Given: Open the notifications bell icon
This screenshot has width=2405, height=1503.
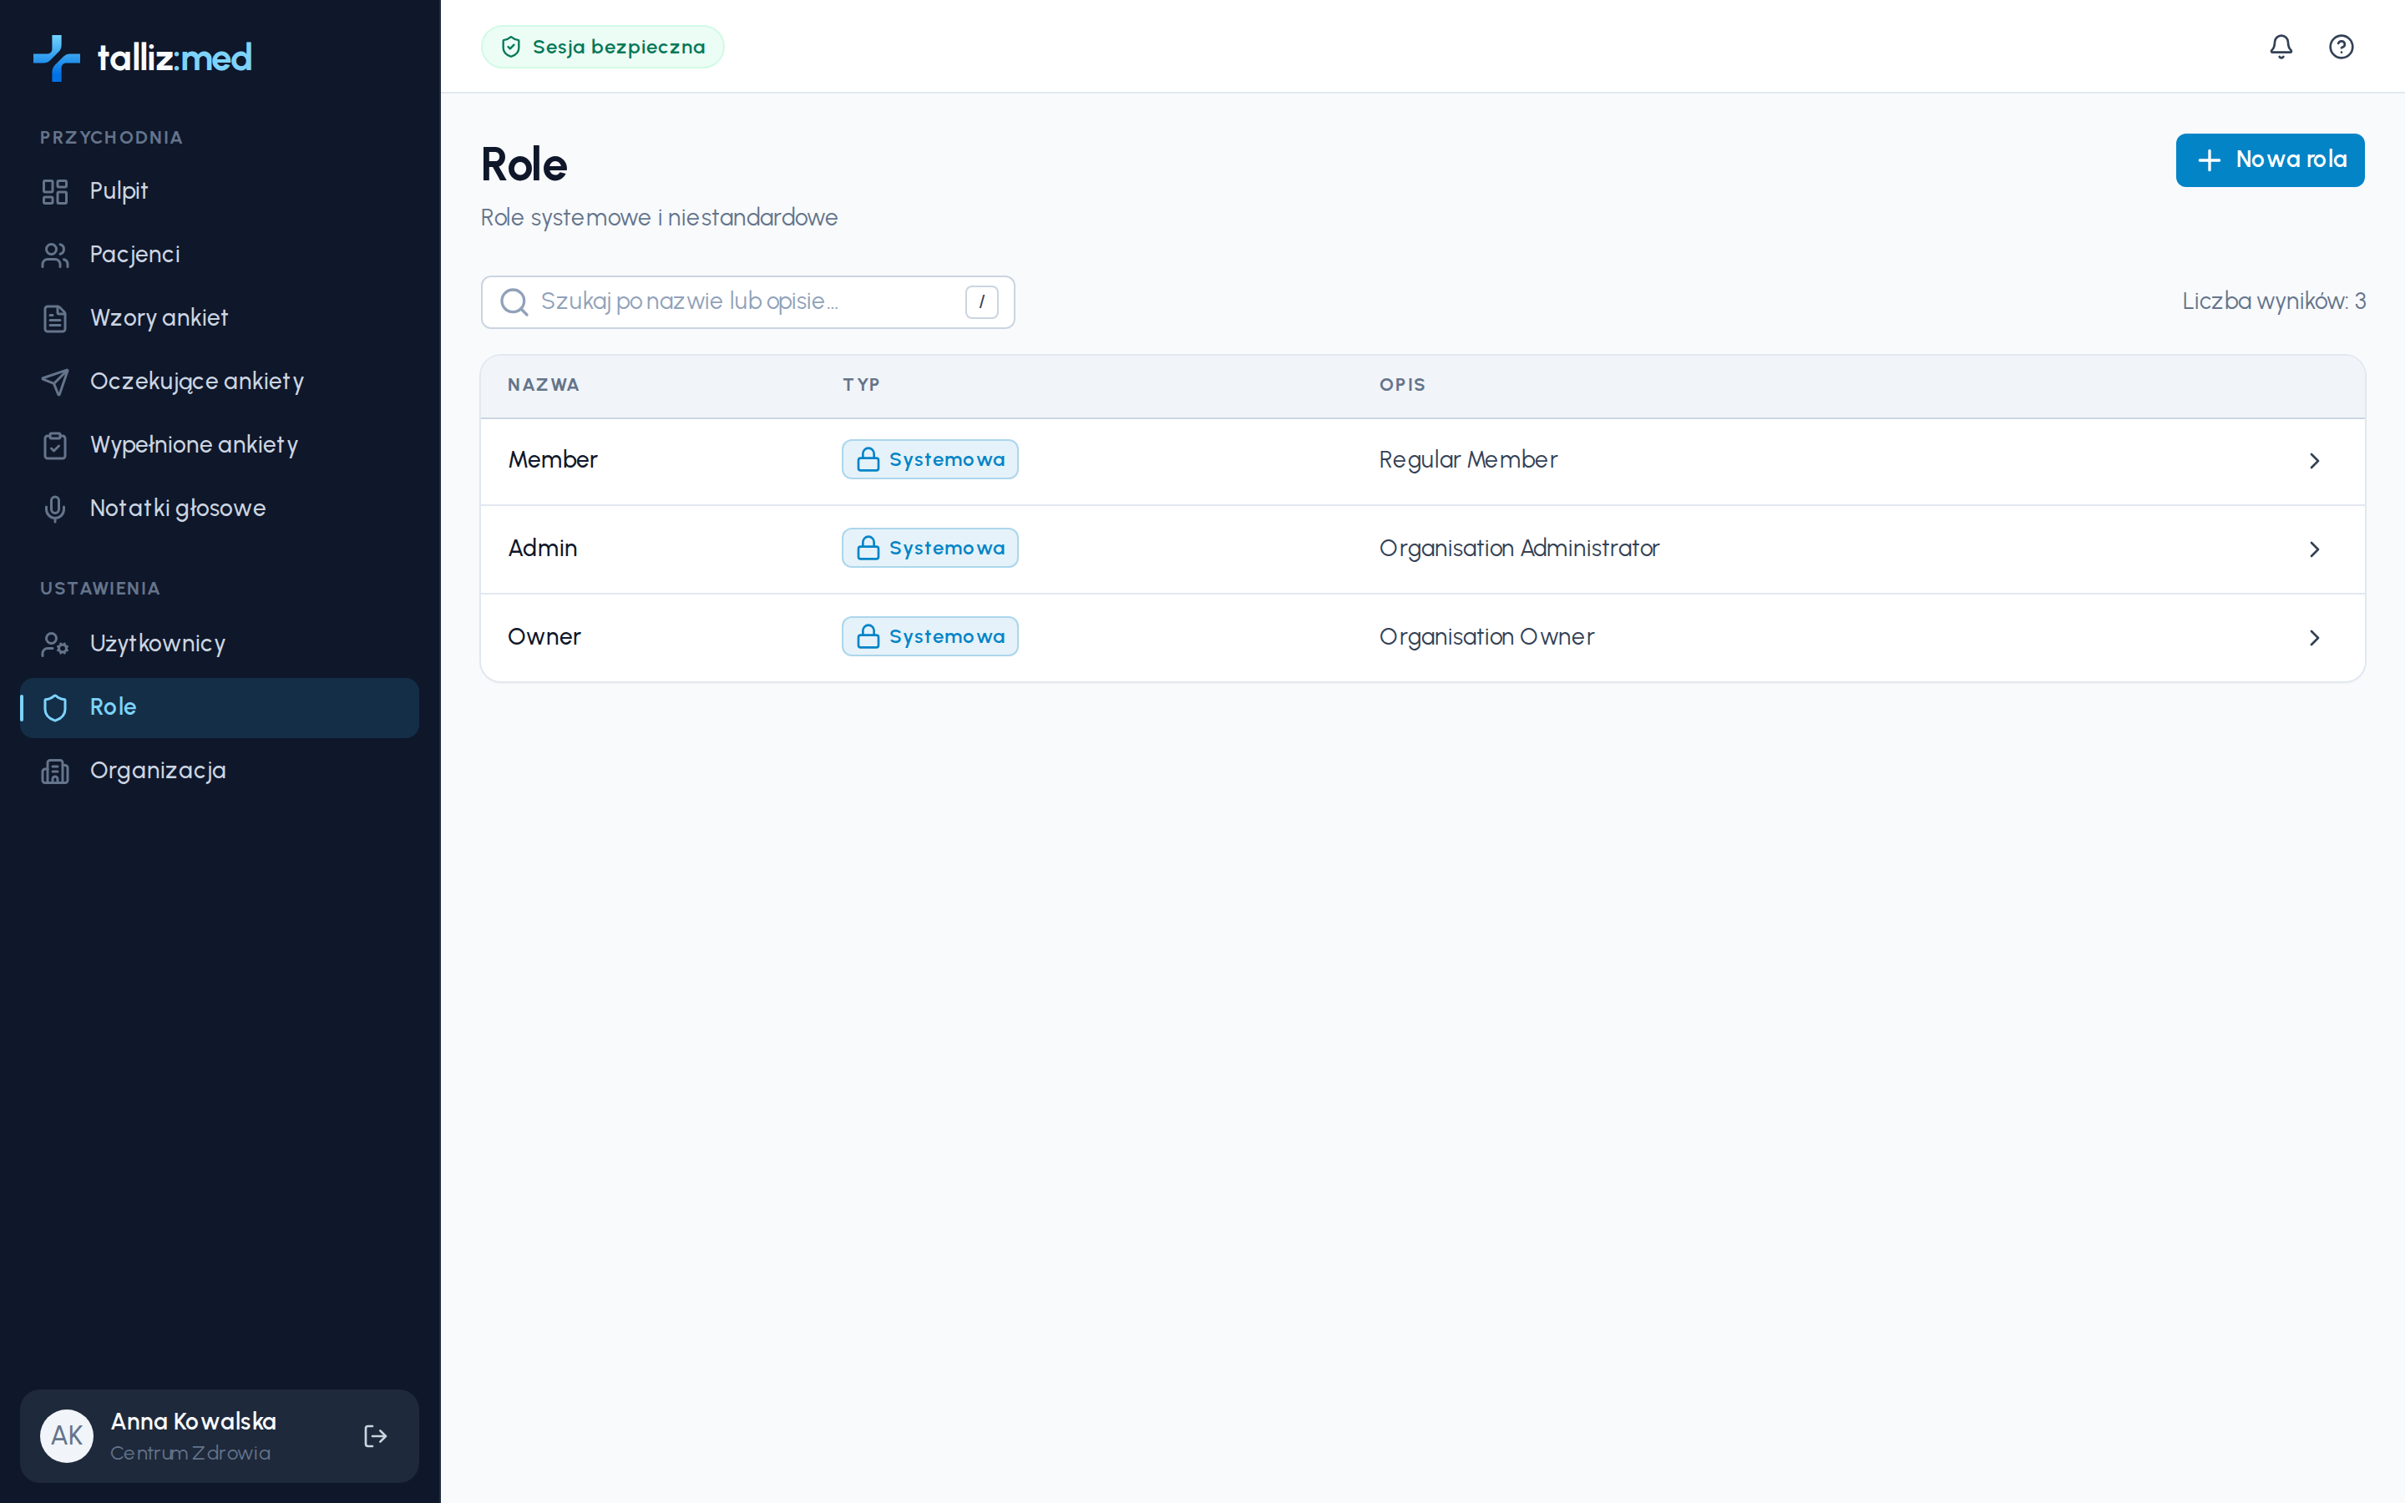Looking at the screenshot, I should click(x=2281, y=47).
